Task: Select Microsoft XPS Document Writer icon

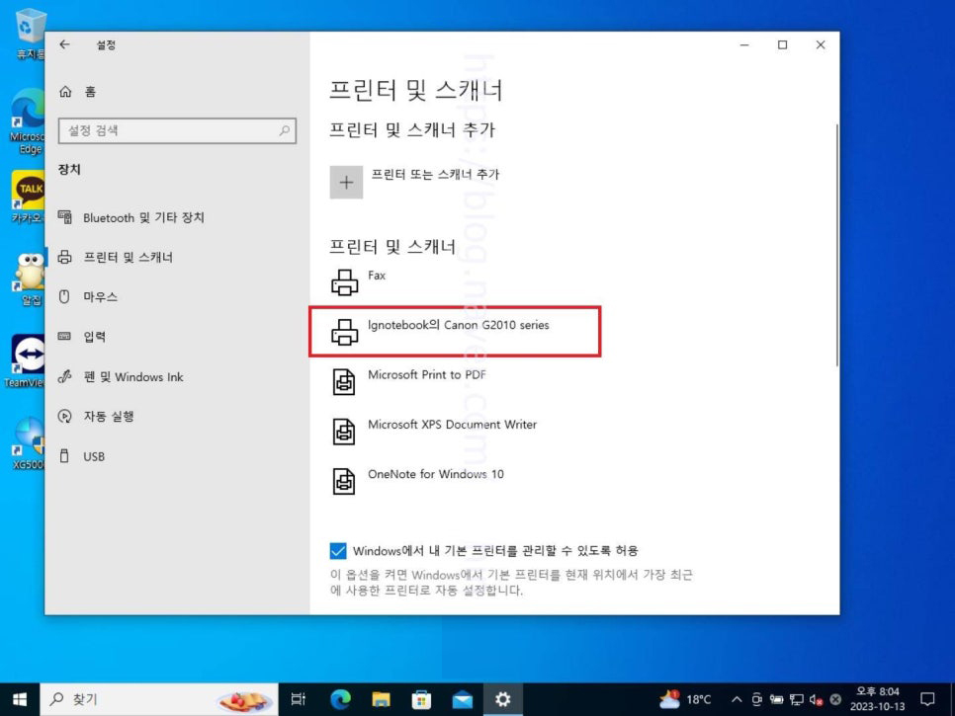Action: [x=344, y=432]
